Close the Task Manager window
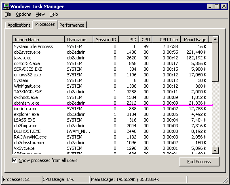The image size is (230, 185). 224,6
